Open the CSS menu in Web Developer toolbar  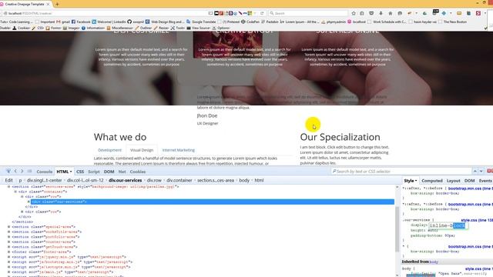(38, 28)
